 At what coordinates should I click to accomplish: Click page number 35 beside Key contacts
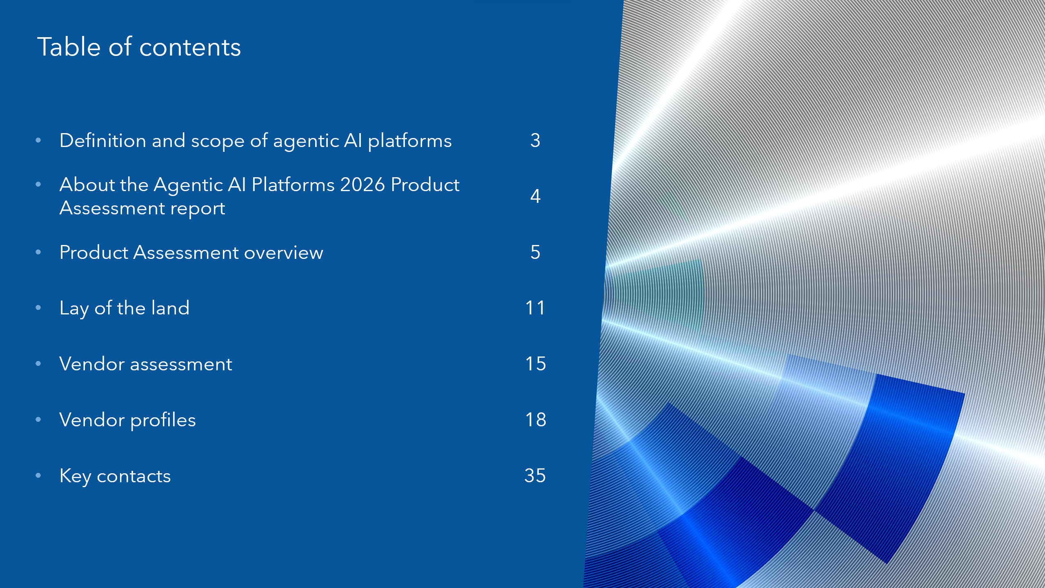(535, 476)
